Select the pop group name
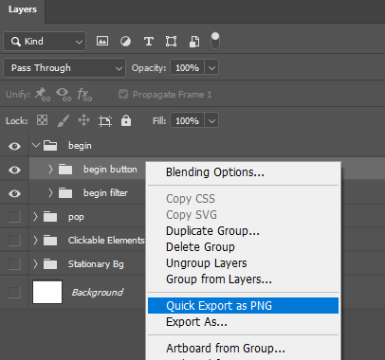The image size is (385, 360). click(76, 217)
